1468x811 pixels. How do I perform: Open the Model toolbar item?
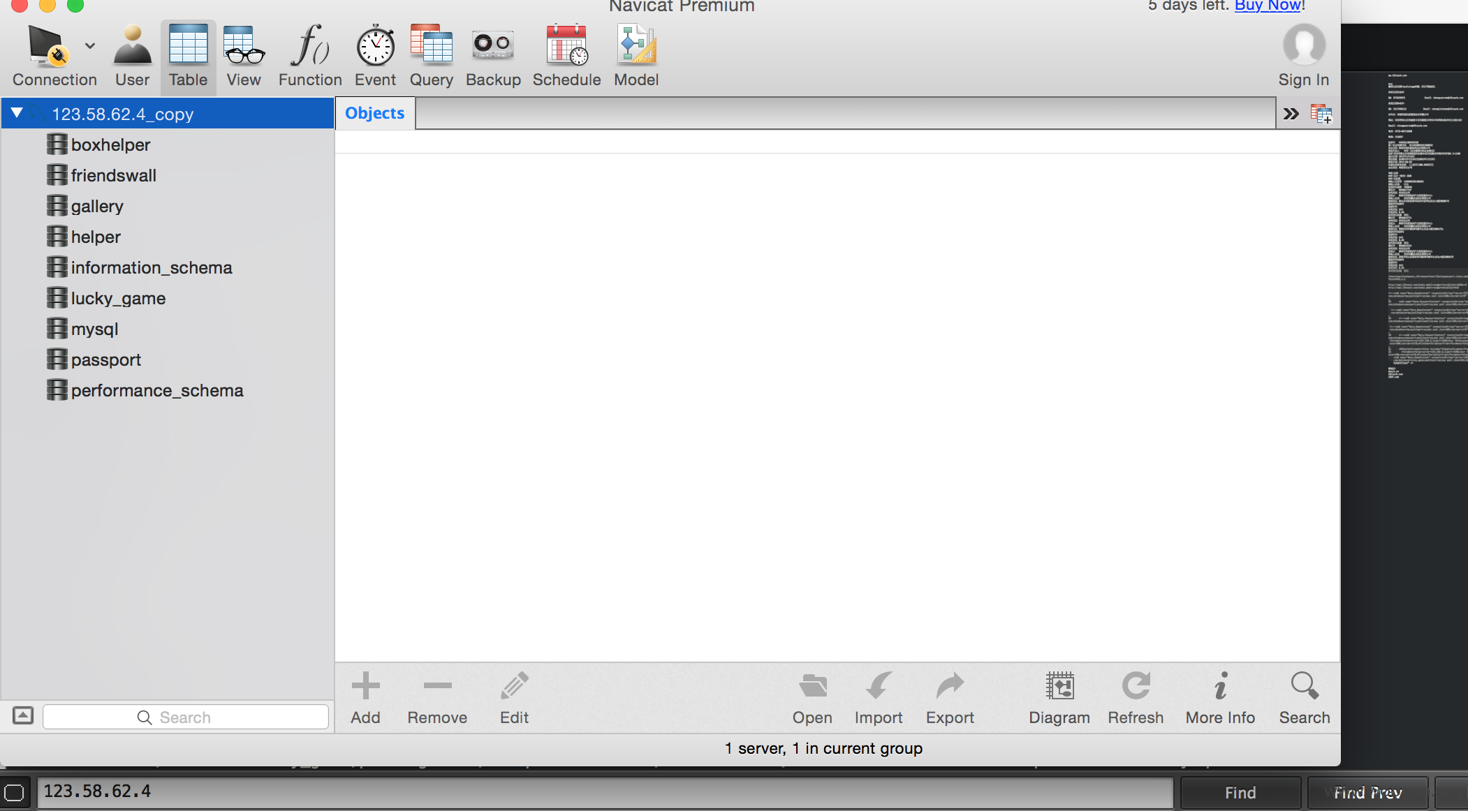tap(636, 56)
